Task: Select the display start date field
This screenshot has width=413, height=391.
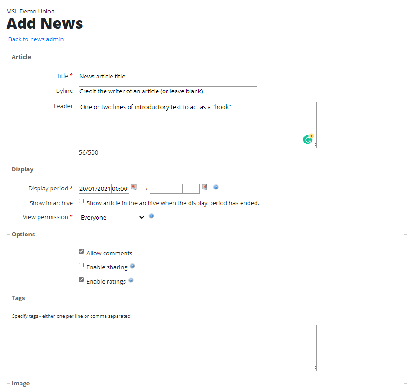Action: [x=95, y=189]
